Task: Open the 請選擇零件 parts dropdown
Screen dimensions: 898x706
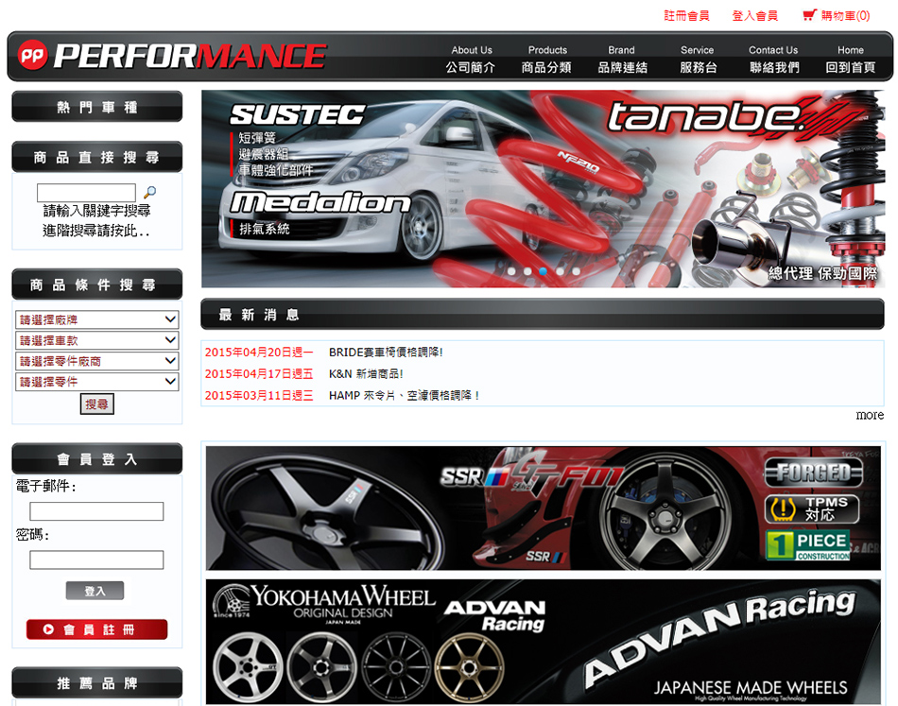Action: coord(96,381)
